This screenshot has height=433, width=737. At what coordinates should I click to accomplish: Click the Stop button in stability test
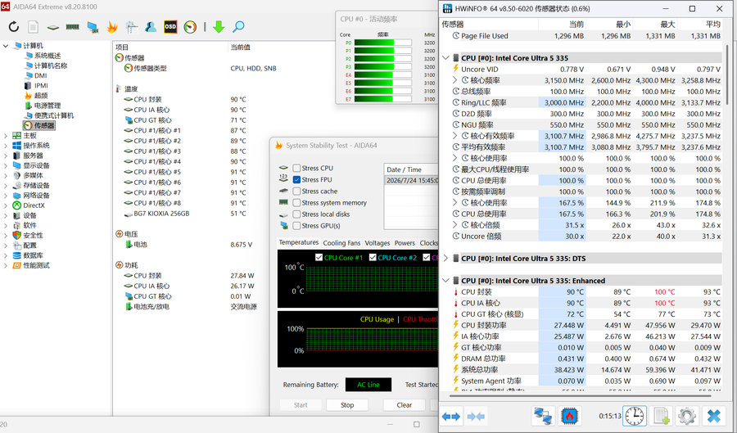click(347, 405)
